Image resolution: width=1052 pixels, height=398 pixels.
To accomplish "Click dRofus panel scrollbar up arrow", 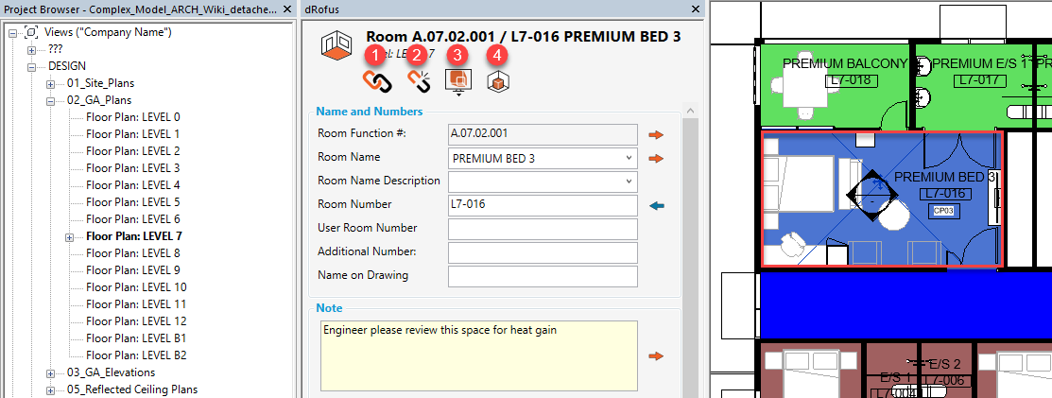I will (x=691, y=110).
